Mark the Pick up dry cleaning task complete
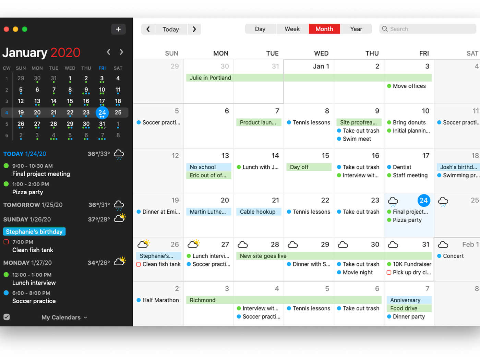This screenshot has width=480, height=360. click(x=389, y=272)
